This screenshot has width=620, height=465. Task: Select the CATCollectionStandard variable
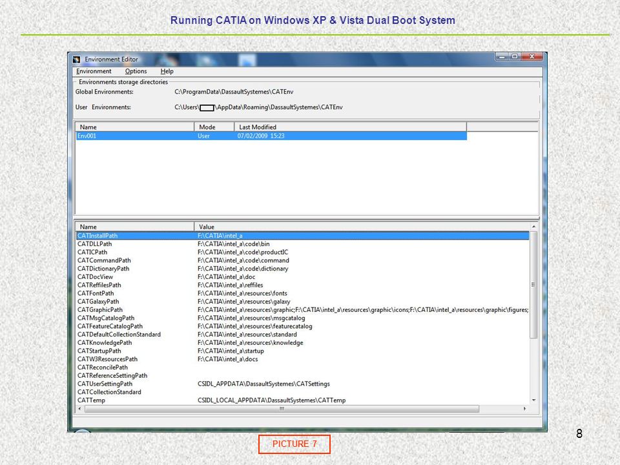point(109,392)
